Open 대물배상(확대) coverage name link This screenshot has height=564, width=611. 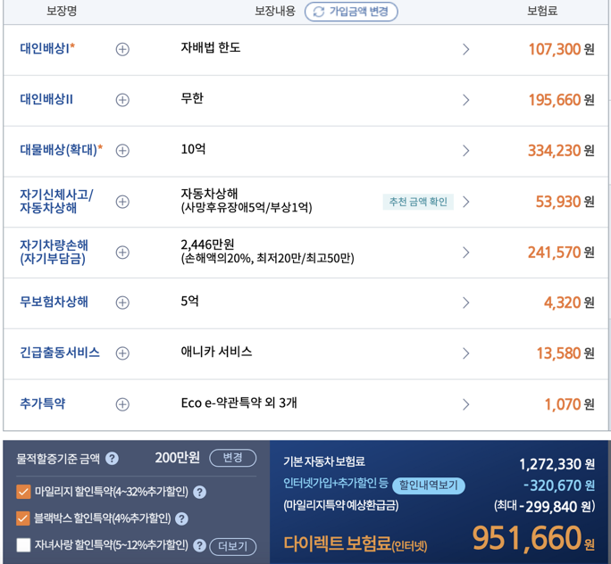point(61,149)
